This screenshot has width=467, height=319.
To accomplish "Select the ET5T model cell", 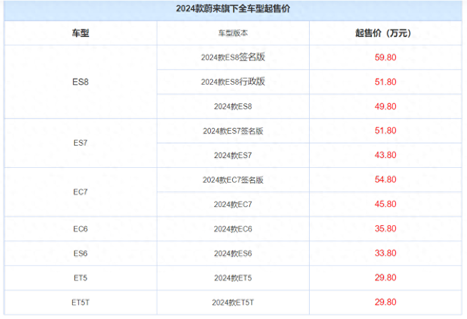I will (x=81, y=303).
